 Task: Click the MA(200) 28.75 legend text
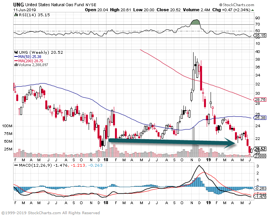[x=31, y=61]
